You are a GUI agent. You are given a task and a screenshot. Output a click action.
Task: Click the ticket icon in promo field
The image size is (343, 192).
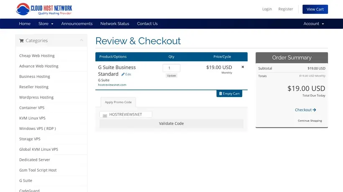[105, 116]
